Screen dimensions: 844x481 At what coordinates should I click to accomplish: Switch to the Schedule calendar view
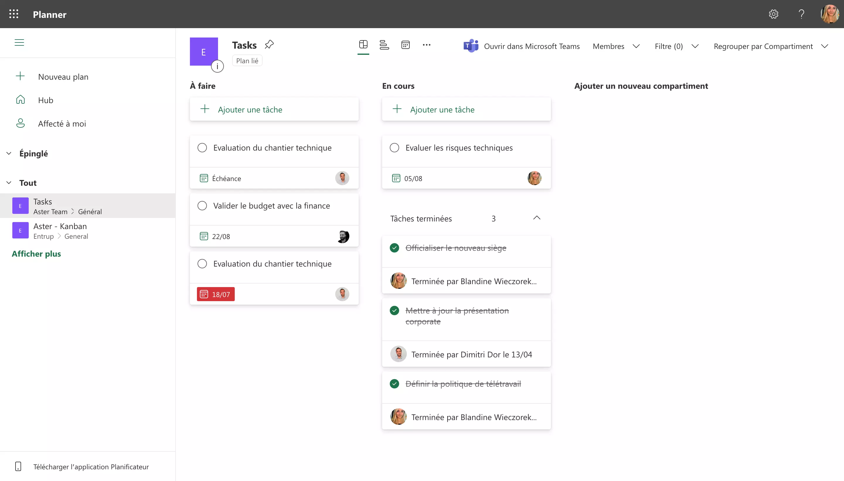pyautogui.click(x=406, y=45)
